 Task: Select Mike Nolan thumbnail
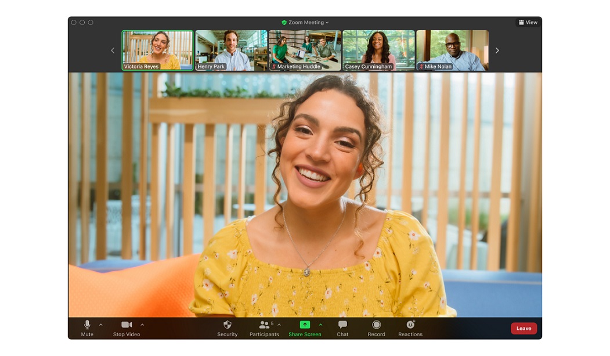click(452, 51)
